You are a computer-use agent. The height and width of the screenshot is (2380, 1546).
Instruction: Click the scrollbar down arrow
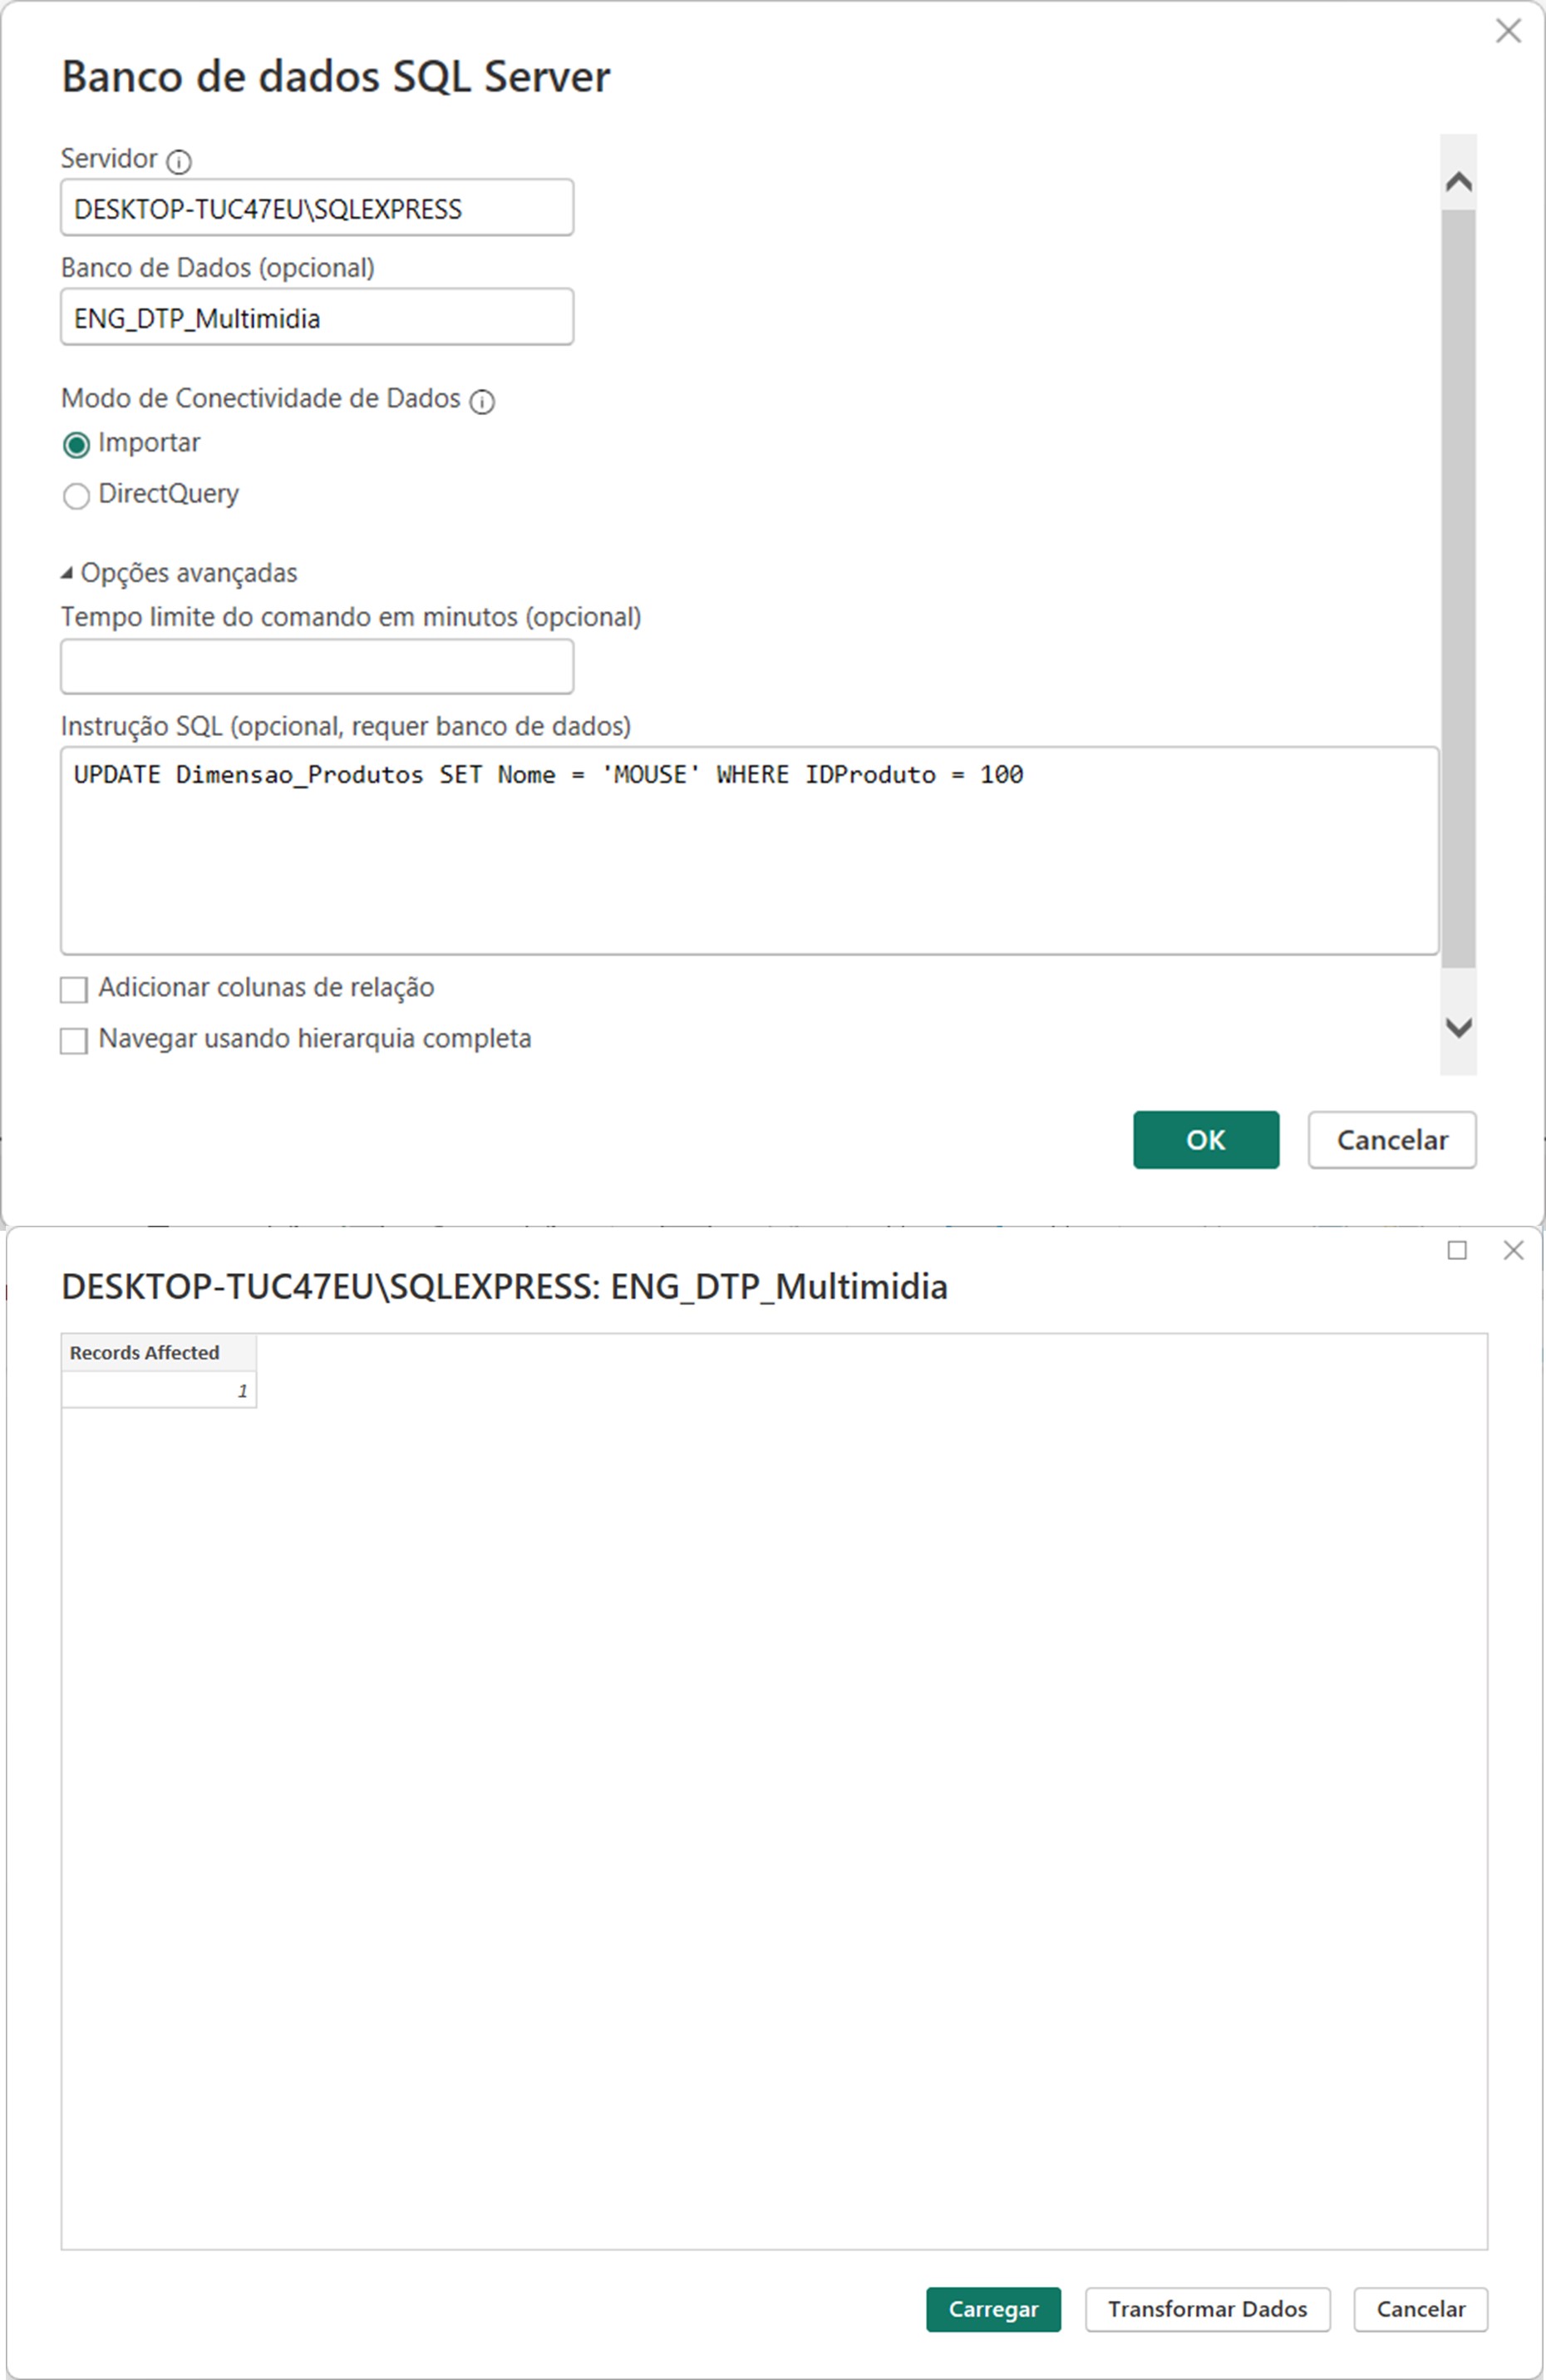(1458, 1027)
